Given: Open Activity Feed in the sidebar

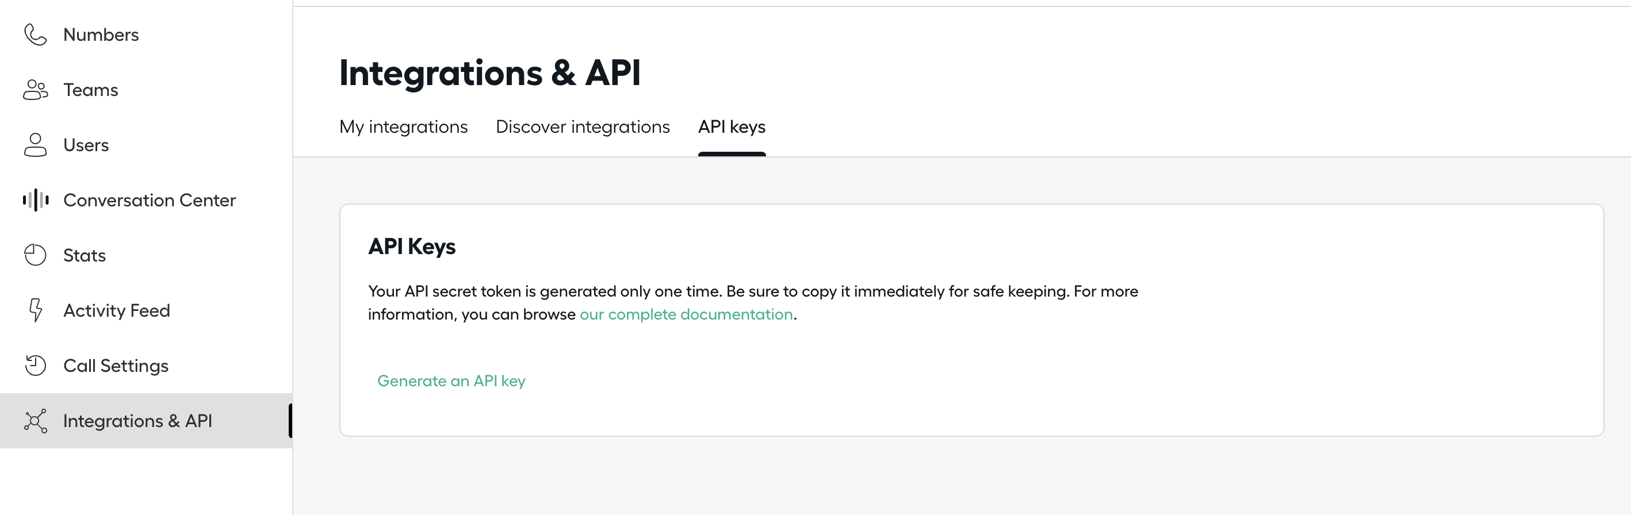Looking at the screenshot, I should [x=146, y=310].
